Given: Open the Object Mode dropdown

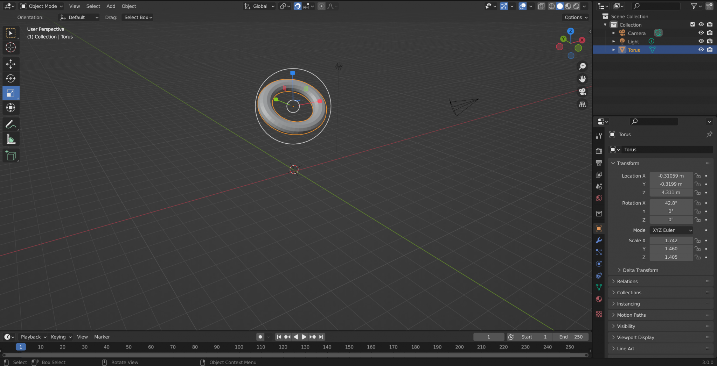Looking at the screenshot, I should (x=41, y=6).
